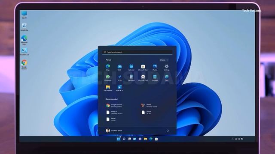Open Edge from the pinned apps
The image size is (275, 154).
coord(108,67)
